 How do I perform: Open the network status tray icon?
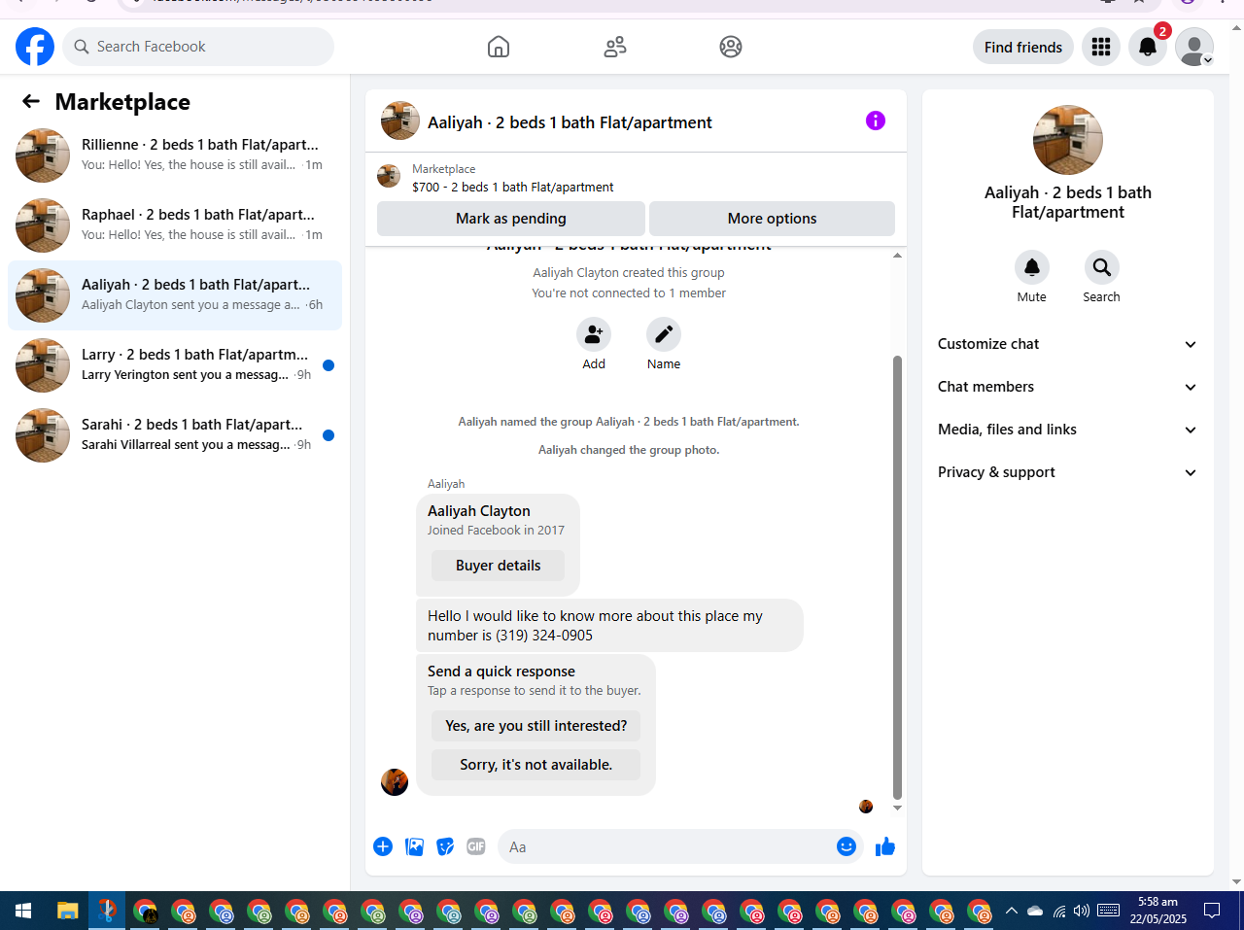(1058, 911)
